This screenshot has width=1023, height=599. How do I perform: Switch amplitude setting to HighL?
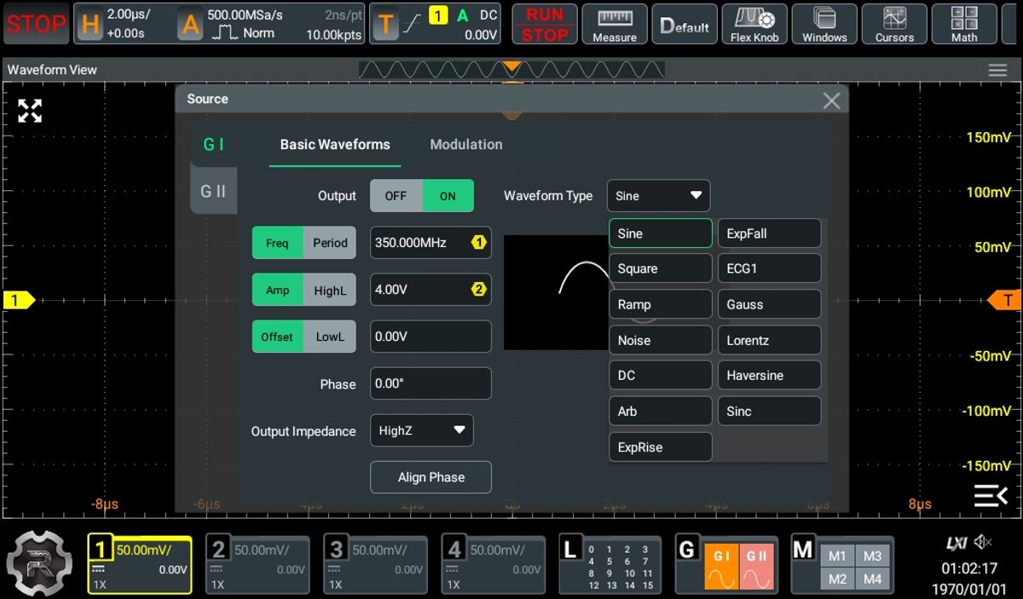pos(330,290)
